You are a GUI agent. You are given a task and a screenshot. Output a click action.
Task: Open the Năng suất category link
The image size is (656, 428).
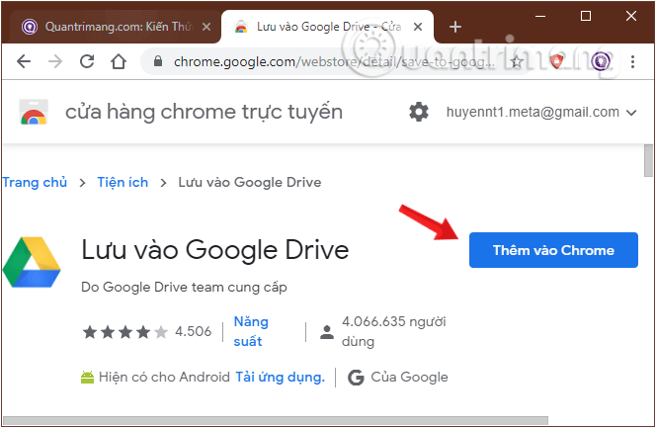(x=251, y=331)
